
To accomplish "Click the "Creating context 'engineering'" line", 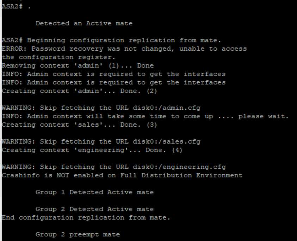I will (92, 150).
